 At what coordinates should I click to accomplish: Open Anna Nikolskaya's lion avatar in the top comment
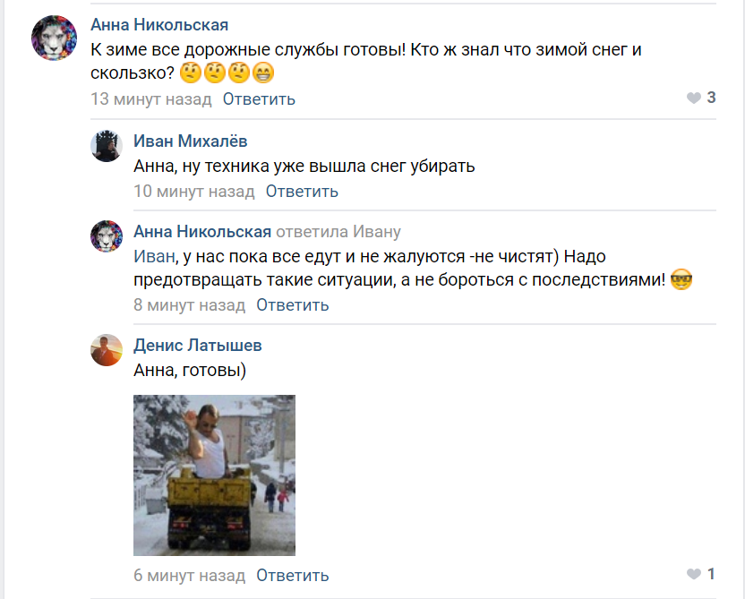[54, 38]
